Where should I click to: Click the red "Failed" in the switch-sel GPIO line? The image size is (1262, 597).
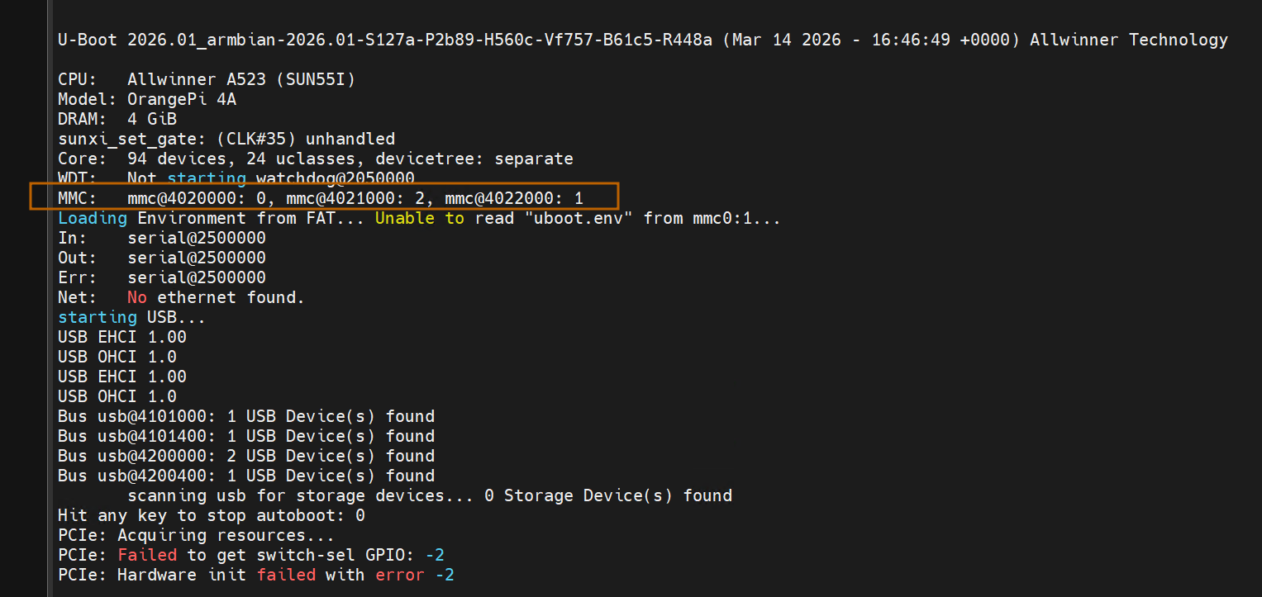(x=146, y=555)
